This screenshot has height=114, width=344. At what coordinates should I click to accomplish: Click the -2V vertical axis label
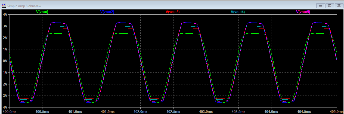click(5, 84)
